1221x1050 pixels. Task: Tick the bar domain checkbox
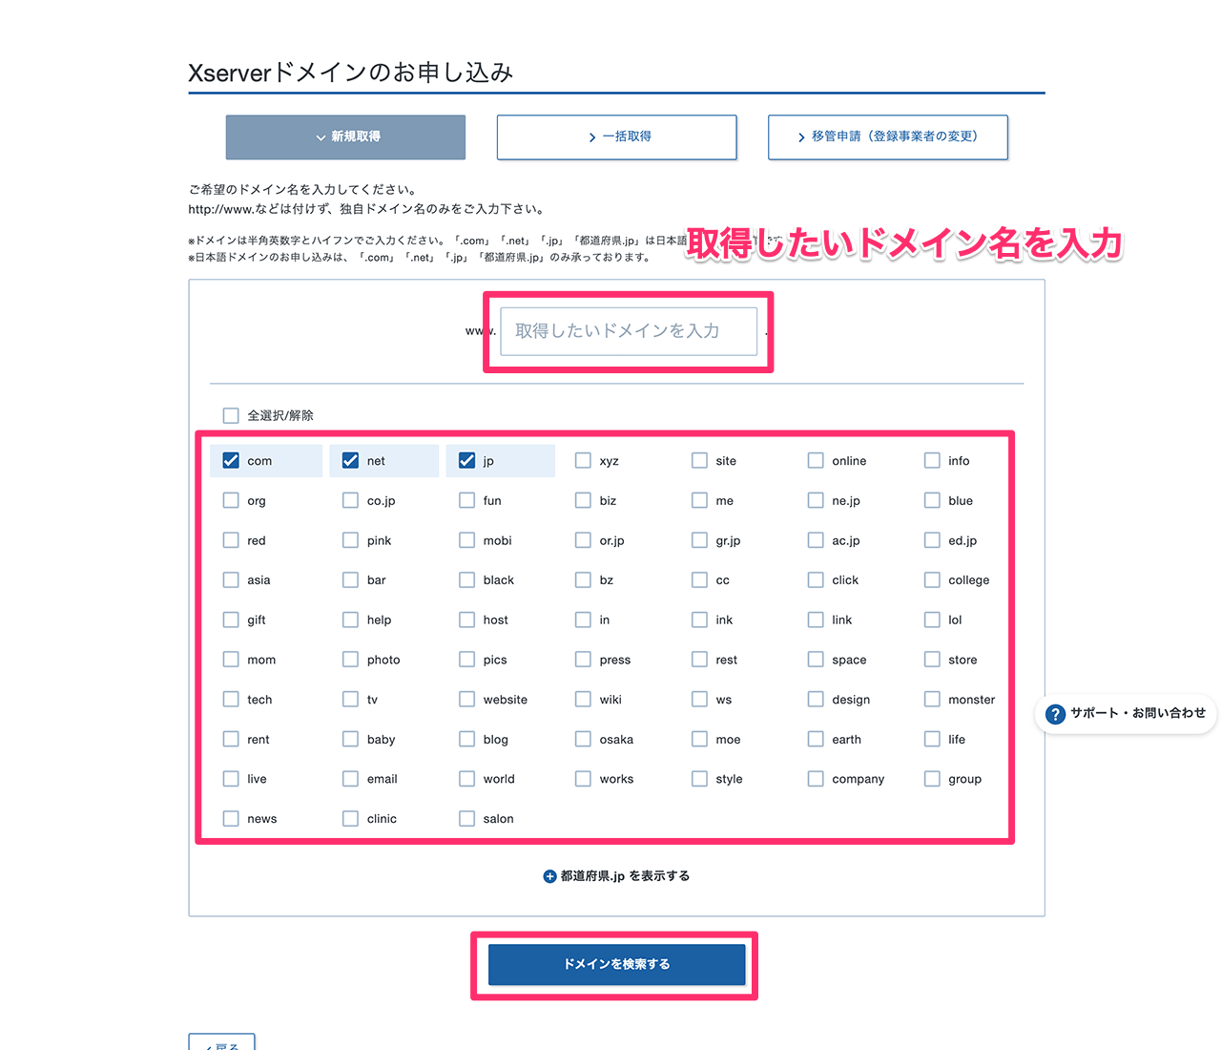(x=350, y=579)
